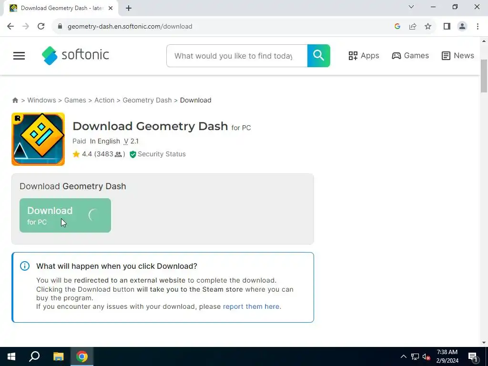Bookmark this tab with the star

point(428,27)
